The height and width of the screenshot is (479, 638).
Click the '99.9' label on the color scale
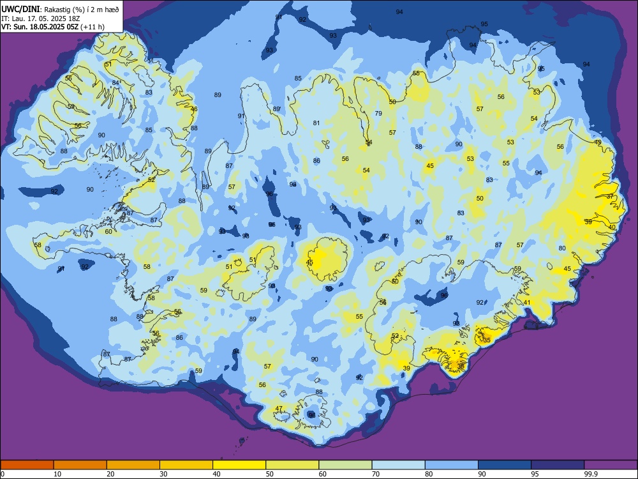pos(591,474)
